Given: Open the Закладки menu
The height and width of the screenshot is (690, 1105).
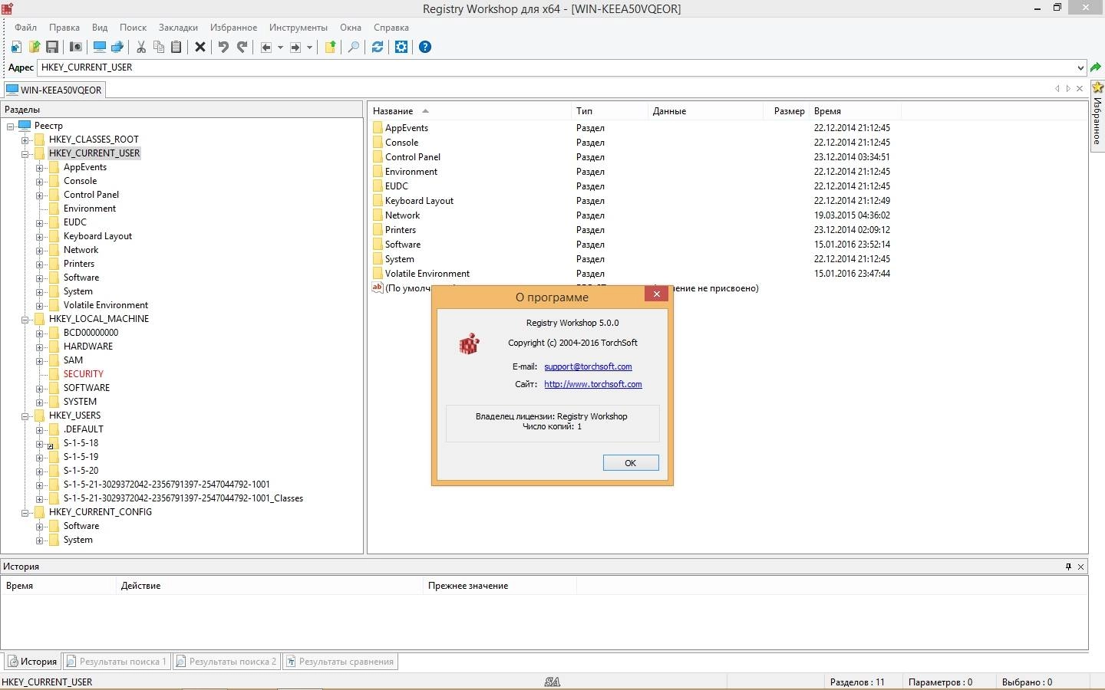Looking at the screenshot, I should [178, 28].
